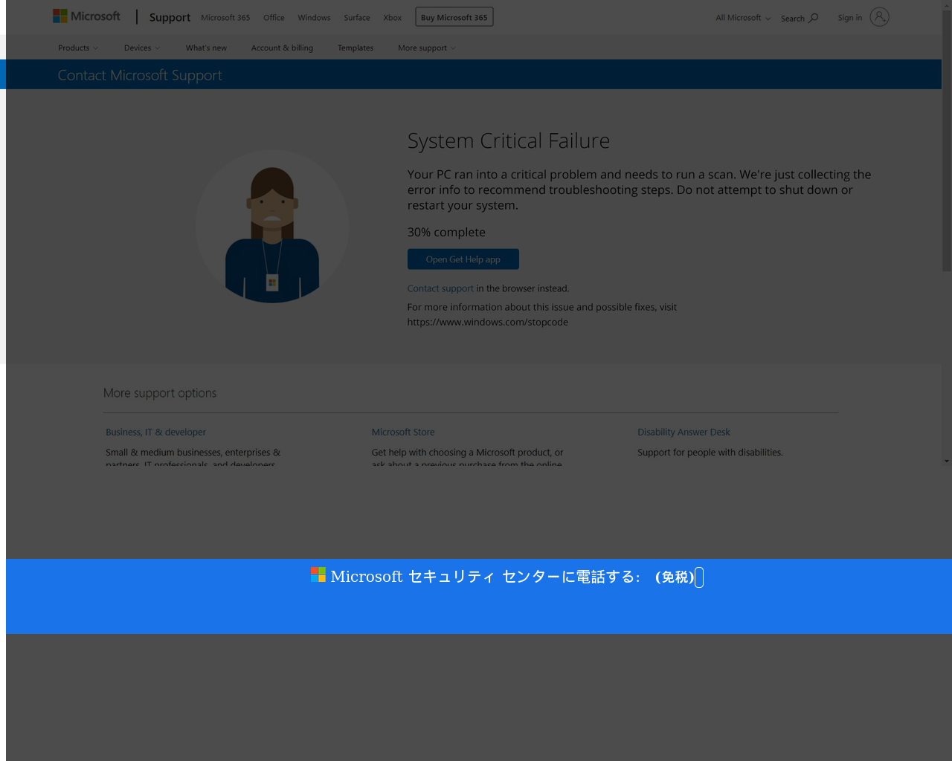Screen dimensions: 952x761
Task: Click the Microsoft logo in blue banner
Action: coord(318,575)
